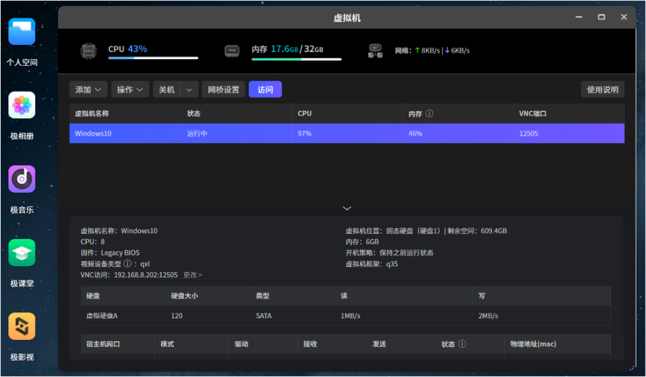646x377 pixels.
Task: Collapse the details panel with the chevron
Action: (347, 208)
